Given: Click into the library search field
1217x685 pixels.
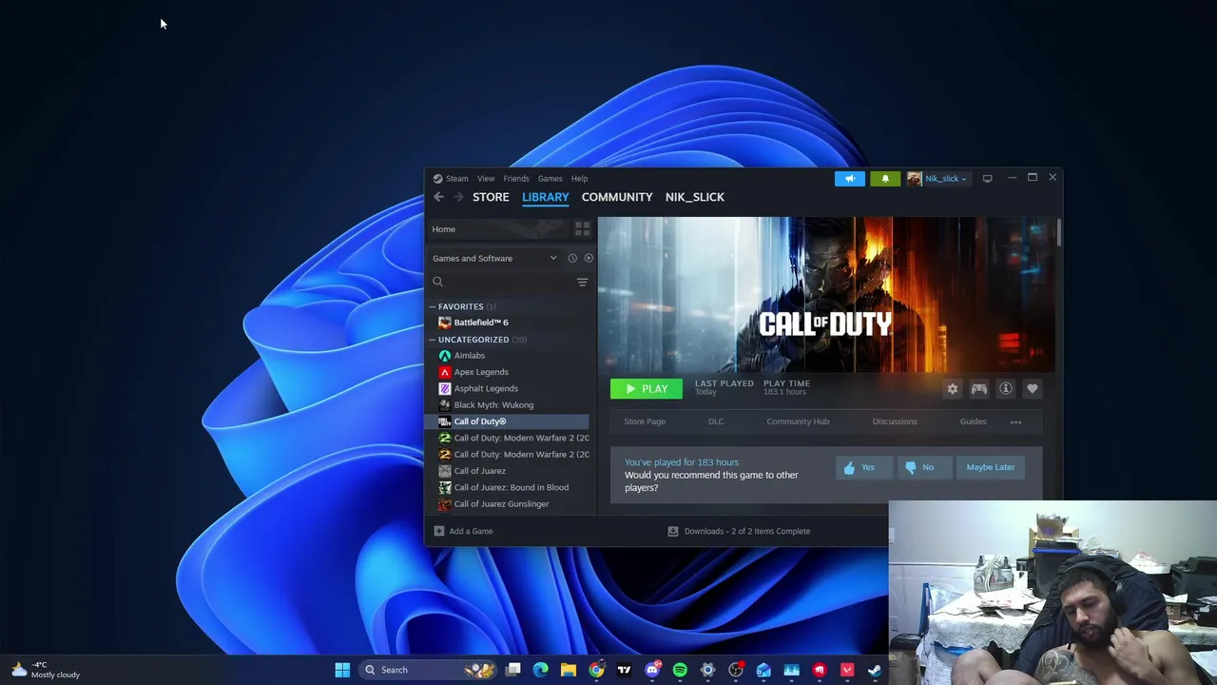Looking at the screenshot, I should pyautogui.click(x=509, y=282).
